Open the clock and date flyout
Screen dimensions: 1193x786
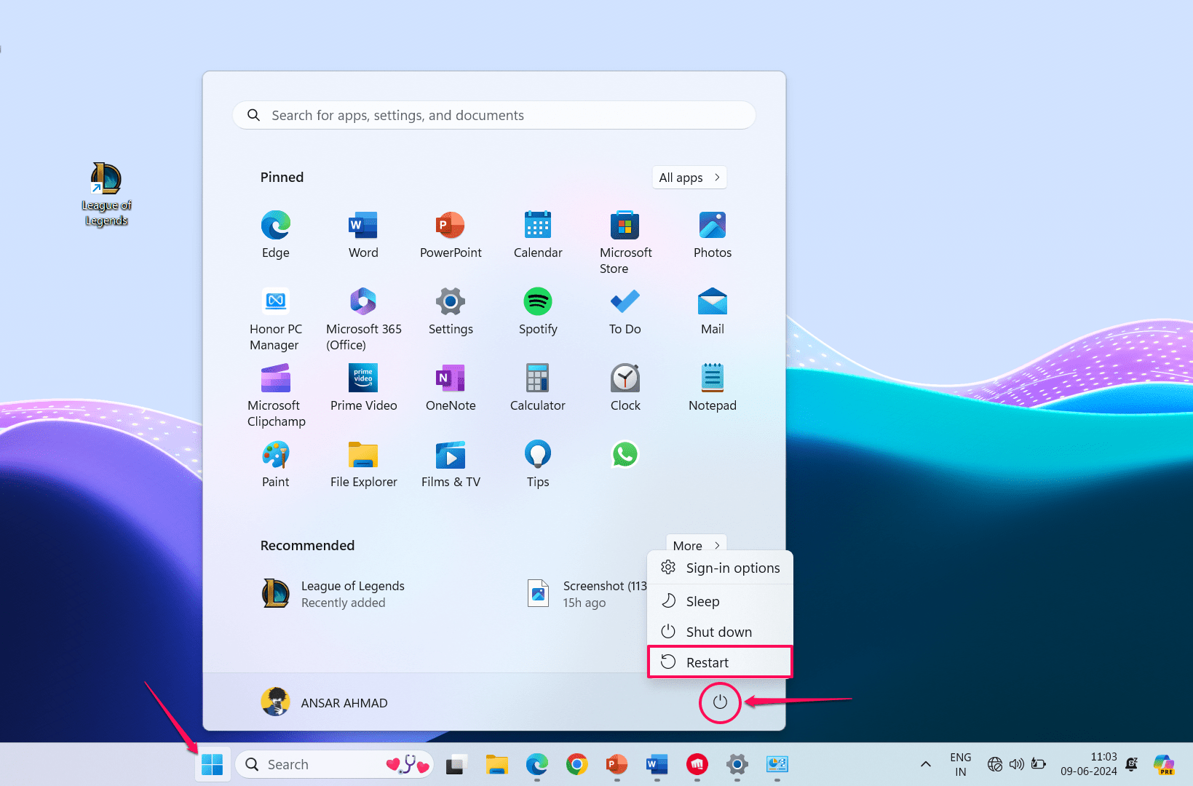point(1089,764)
